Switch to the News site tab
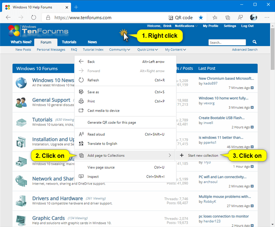The image size is (275, 227). click(92, 42)
